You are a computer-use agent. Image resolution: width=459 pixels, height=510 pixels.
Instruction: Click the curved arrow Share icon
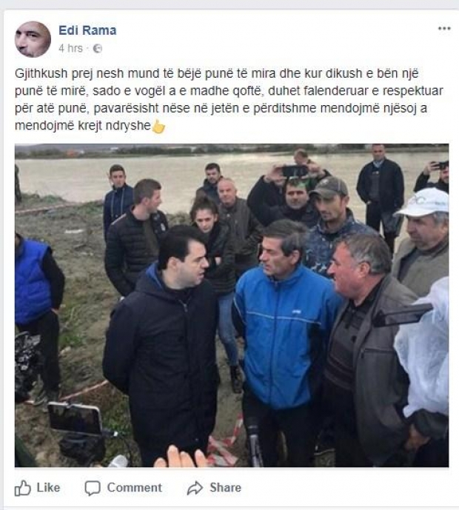coord(195,488)
